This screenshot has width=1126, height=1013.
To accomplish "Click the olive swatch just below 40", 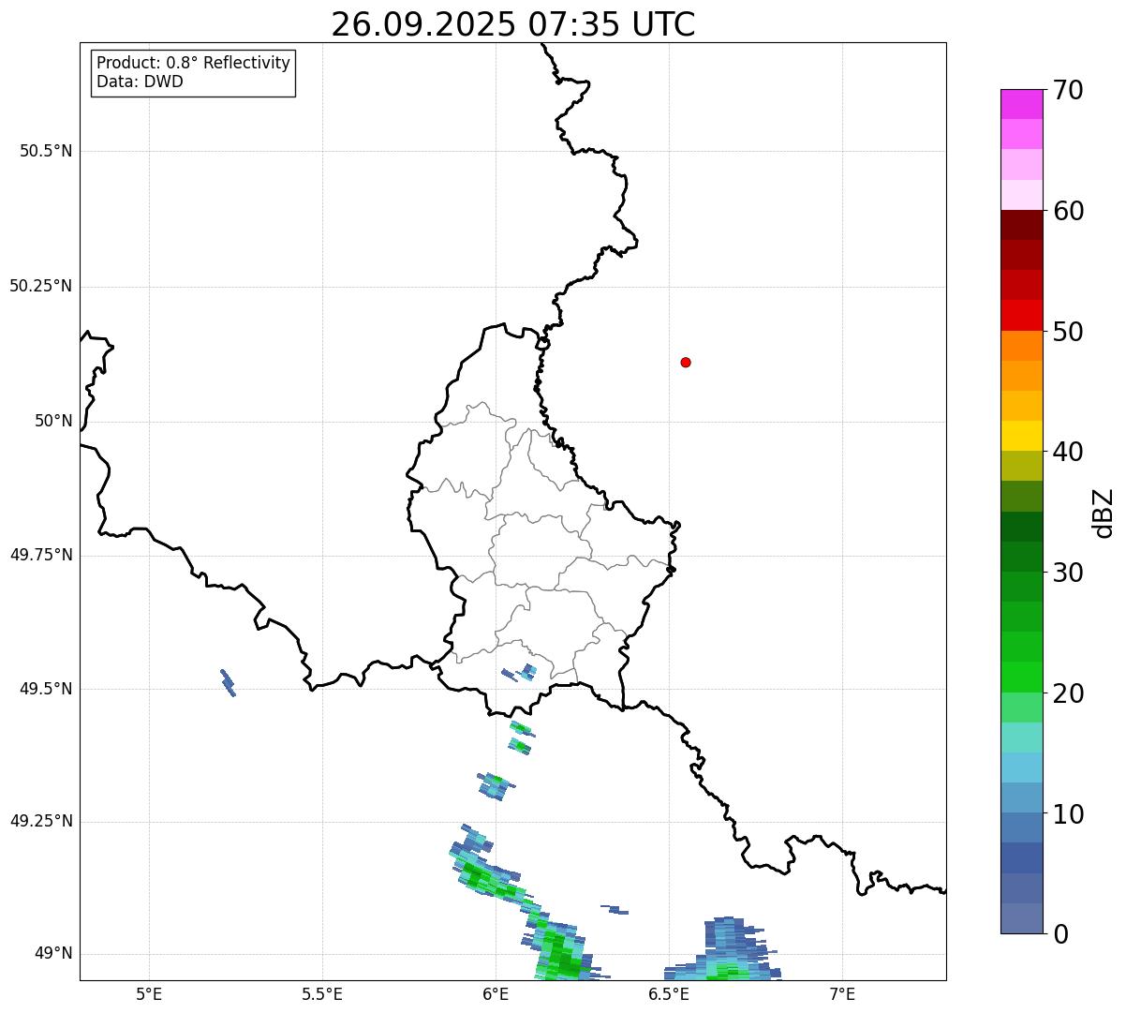I will (1021, 466).
